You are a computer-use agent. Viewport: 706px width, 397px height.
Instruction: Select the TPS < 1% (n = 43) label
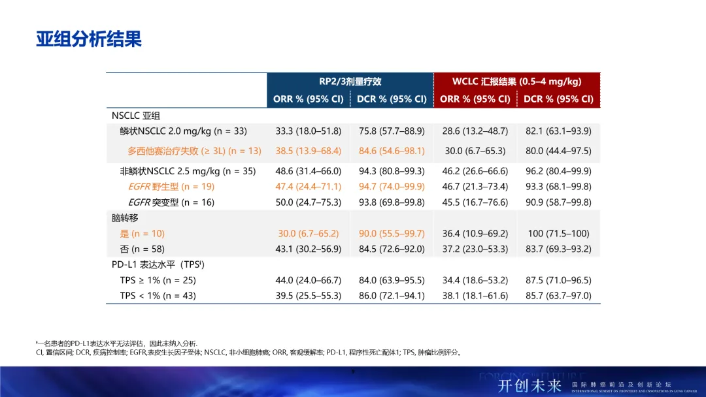[x=158, y=296]
